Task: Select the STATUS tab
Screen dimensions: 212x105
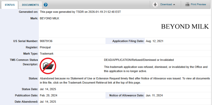Action: pos(9,5)
